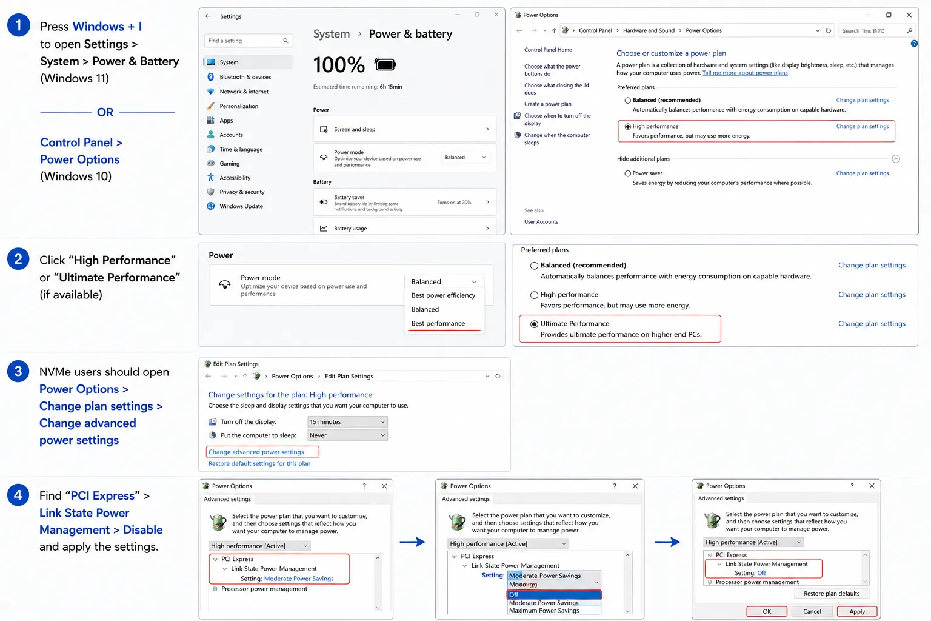Screen dimensions: 931x621
Task: Click the Find a setting search field
Action: coord(249,41)
